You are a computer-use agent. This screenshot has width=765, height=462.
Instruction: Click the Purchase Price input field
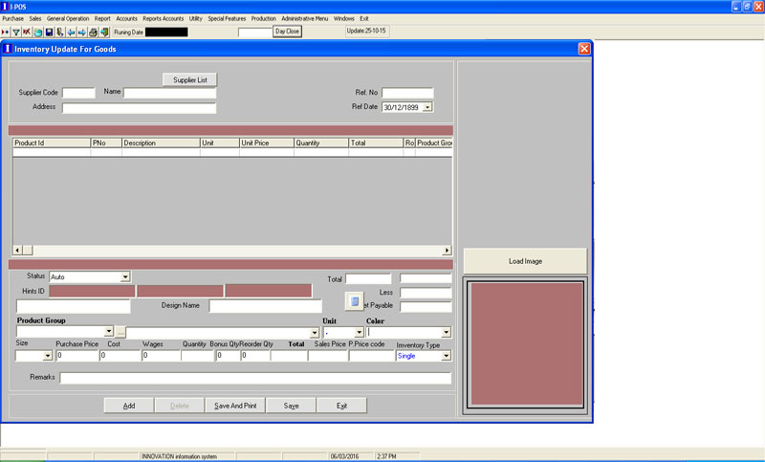(x=77, y=356)
